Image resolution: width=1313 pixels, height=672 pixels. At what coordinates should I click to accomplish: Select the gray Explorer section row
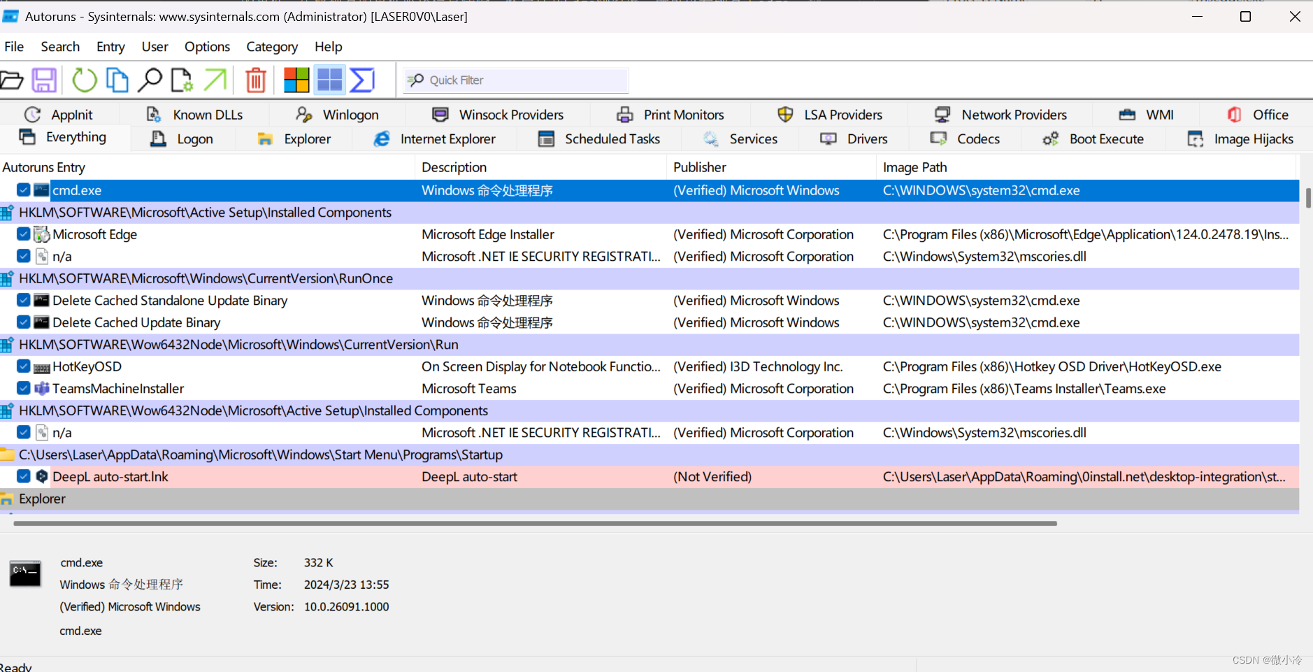click(x=650, y=499)
